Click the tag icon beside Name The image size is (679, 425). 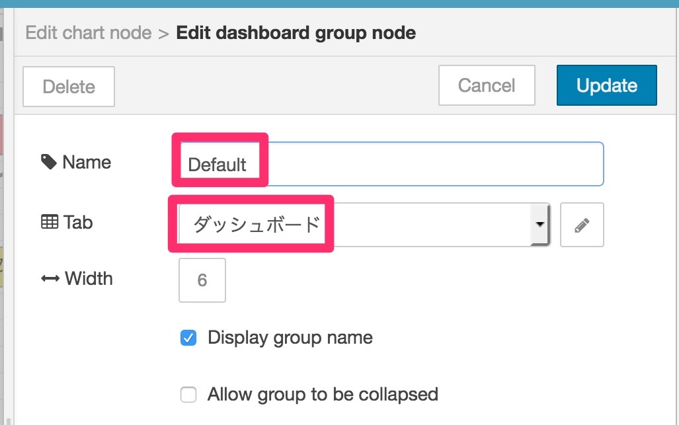(49, 163)
